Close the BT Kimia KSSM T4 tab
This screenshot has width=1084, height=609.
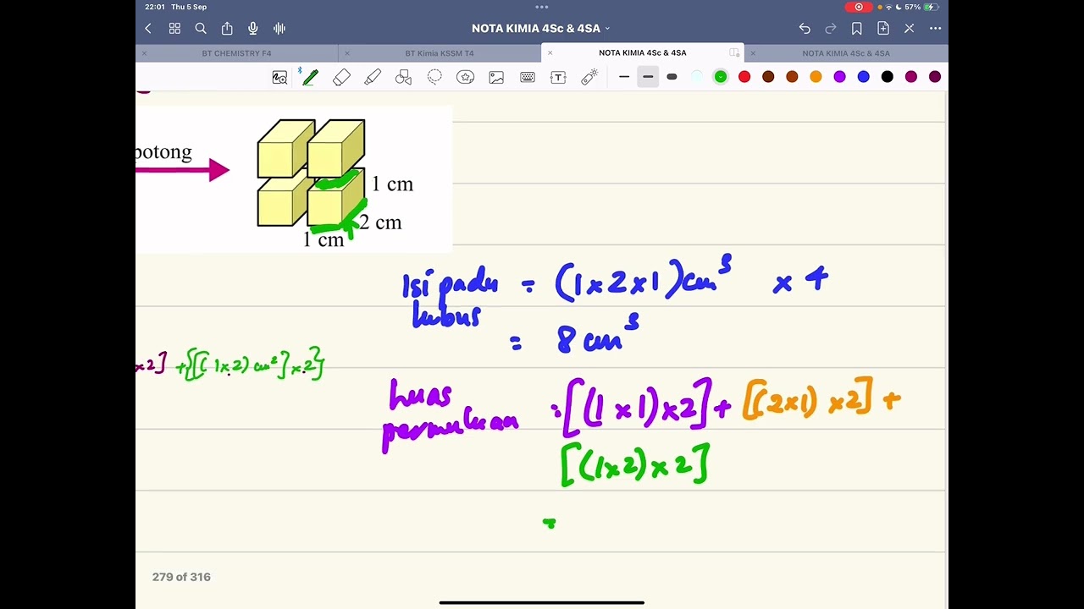pyautogui.click(x=347, y=53)
